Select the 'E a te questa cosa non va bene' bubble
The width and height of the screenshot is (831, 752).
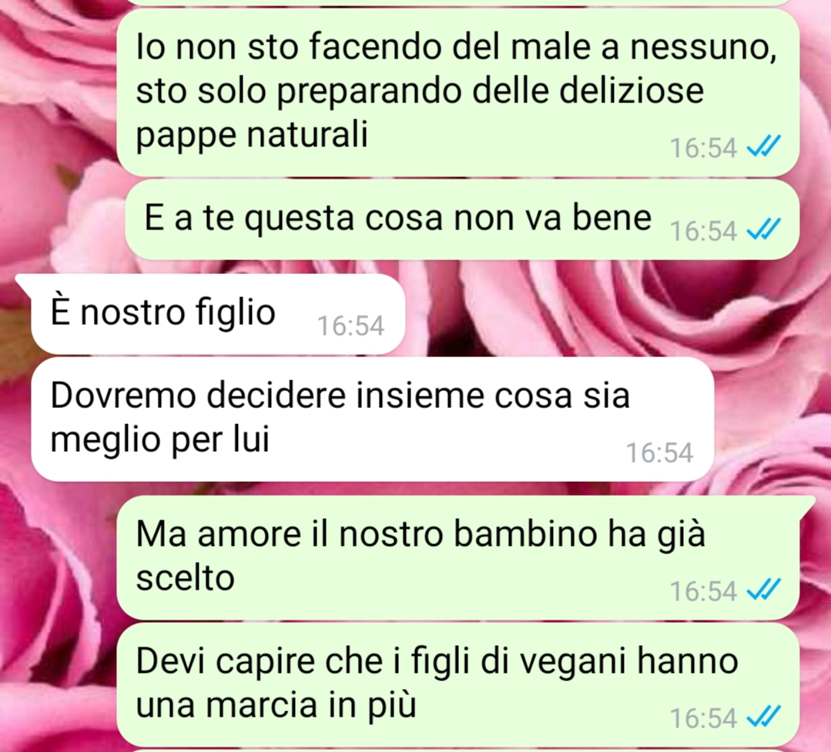pyautogui.click(x=462, y=220)
